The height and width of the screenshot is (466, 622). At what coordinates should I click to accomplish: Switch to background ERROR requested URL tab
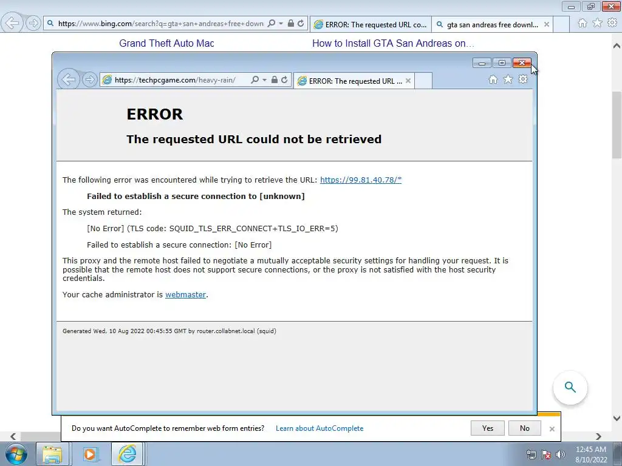tap(371, 24)
